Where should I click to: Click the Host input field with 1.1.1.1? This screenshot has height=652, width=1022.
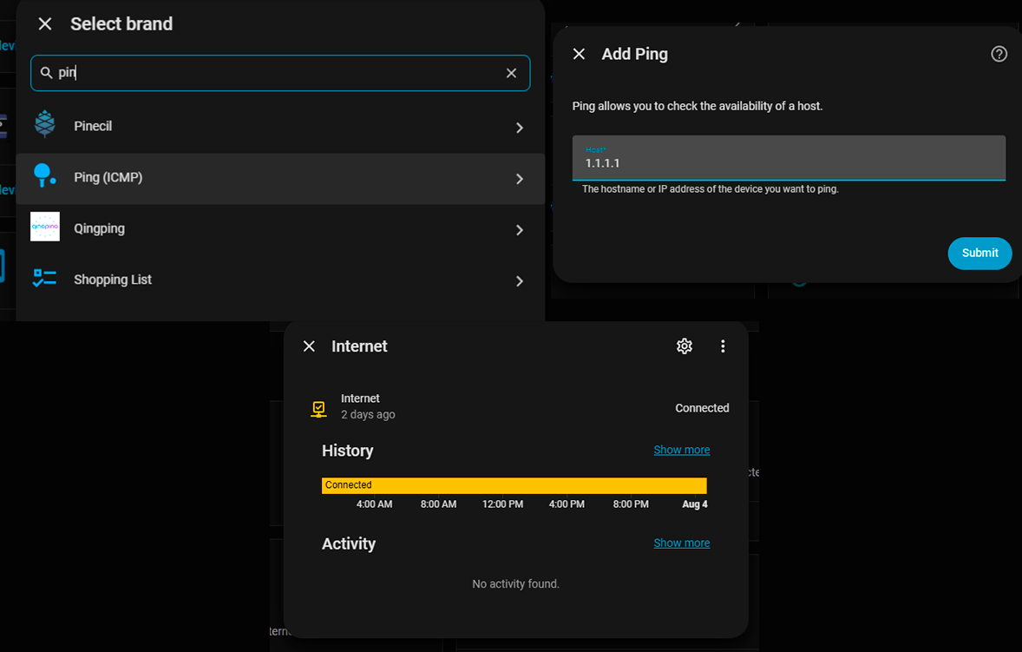coord(789,158)
